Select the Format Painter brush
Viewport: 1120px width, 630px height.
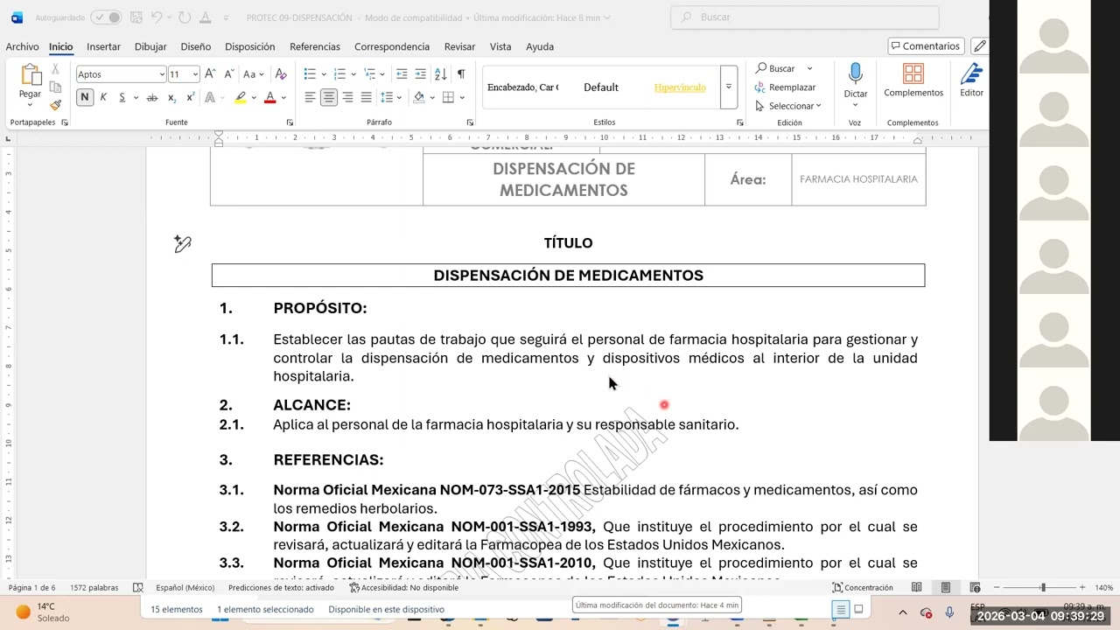[x=55, y=105]
